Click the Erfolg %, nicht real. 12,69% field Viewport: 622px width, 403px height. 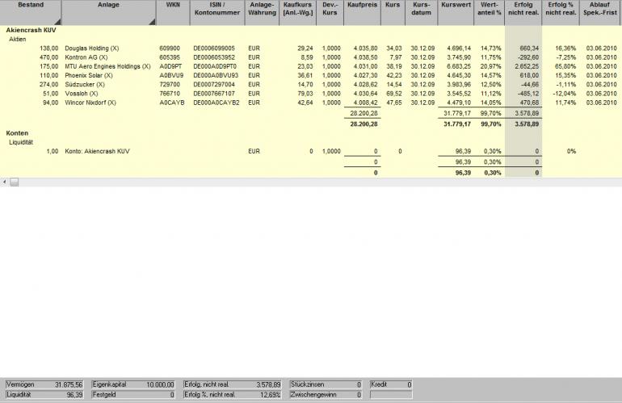(x=233, y=395)
